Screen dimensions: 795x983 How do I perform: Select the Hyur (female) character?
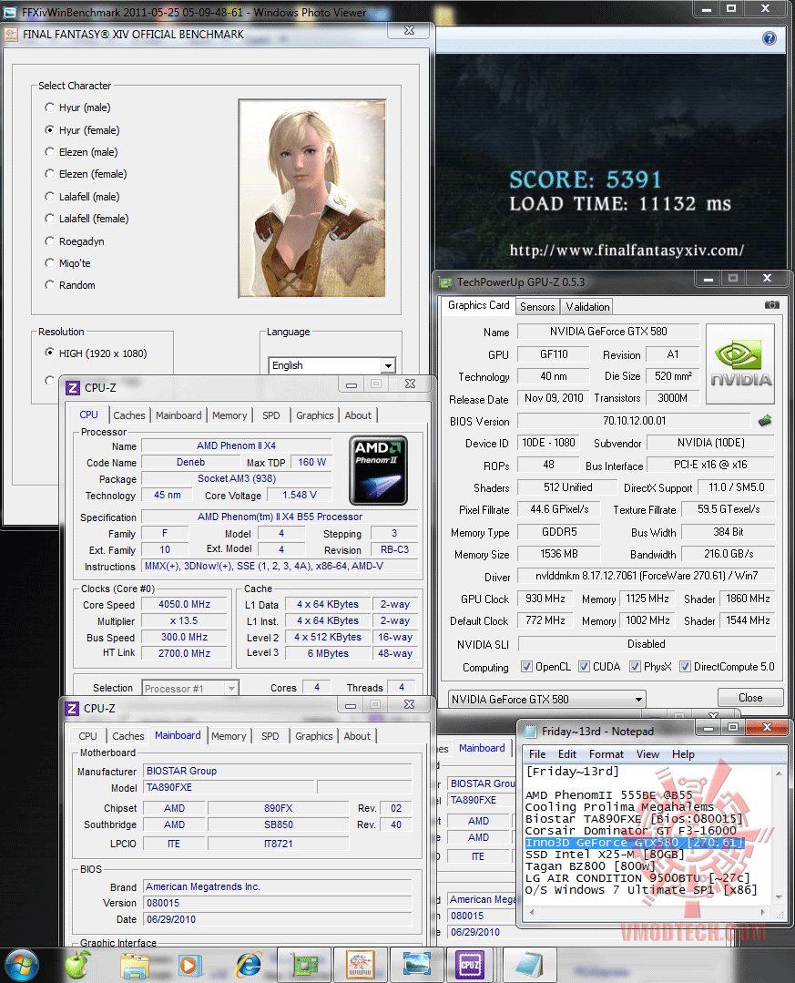pyautogui.click(x=82, y=130)
